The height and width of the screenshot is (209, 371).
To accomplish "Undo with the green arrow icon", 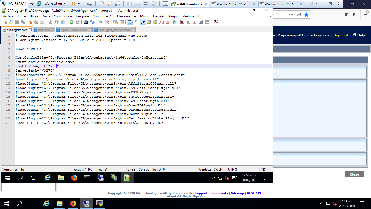I will (71, 22).
